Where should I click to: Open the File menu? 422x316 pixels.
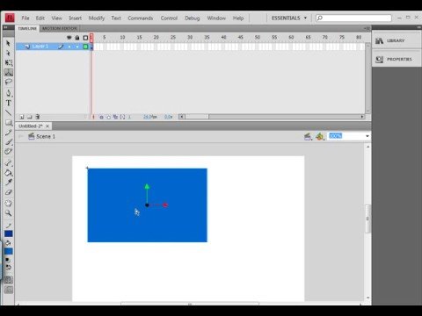(x=25, y=18)
